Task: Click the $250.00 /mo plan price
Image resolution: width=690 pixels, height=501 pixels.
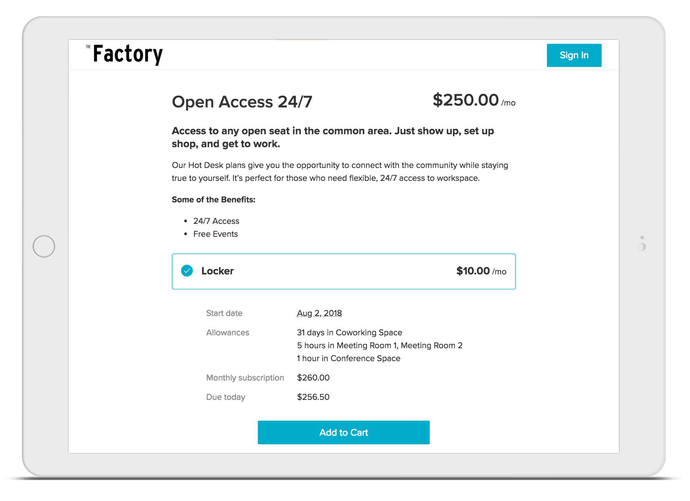Action: 473,100
